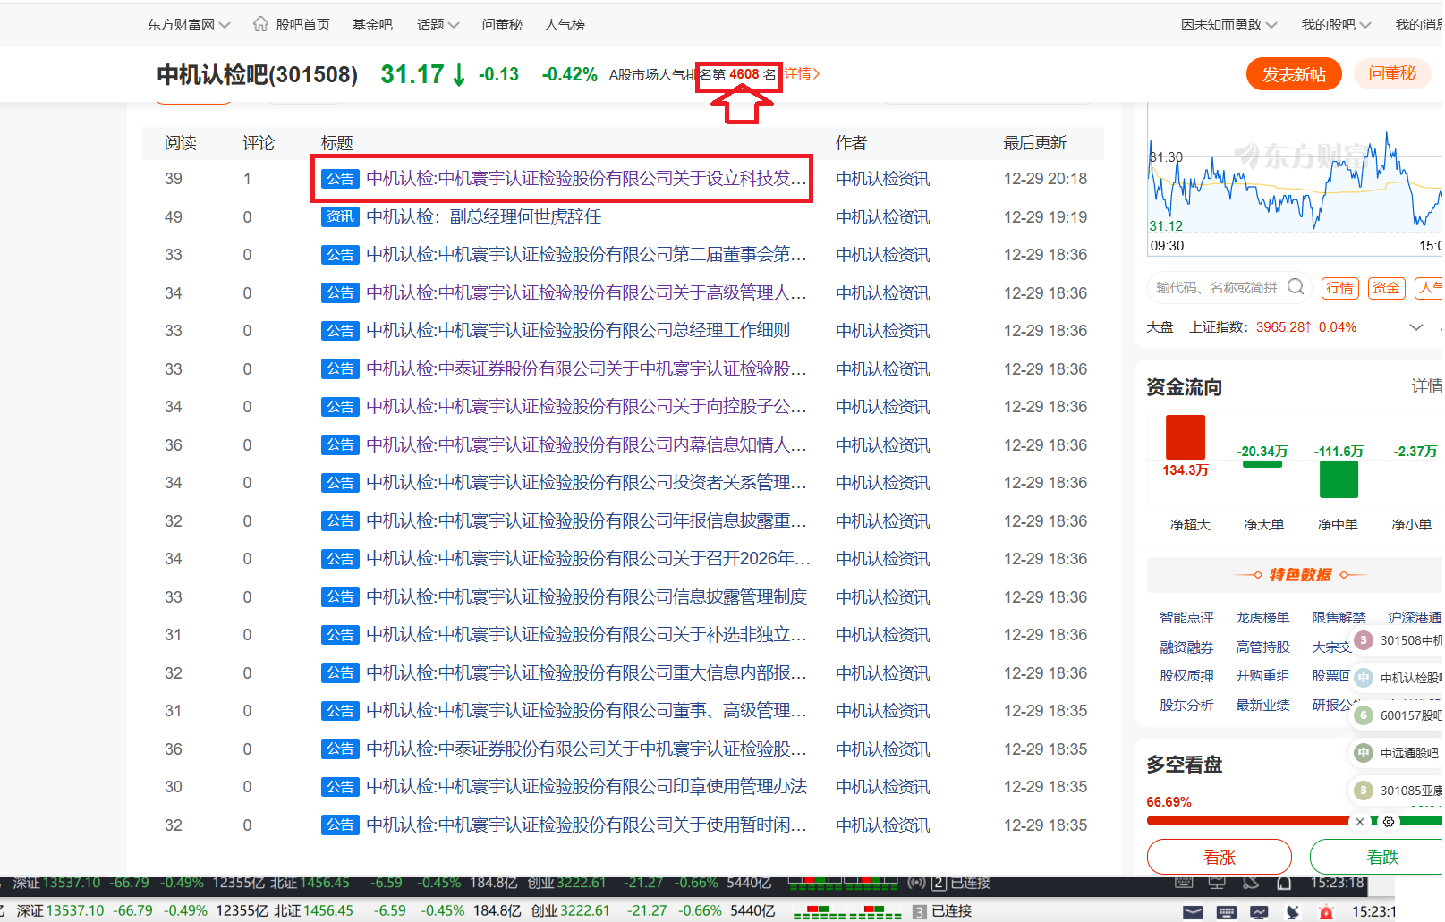This screenshot has height=922, width=1445.
Task: Switch to the 行情 tab
Action: coord(1340,288)
